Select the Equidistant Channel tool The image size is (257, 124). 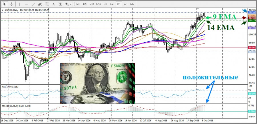coord(40,4)
